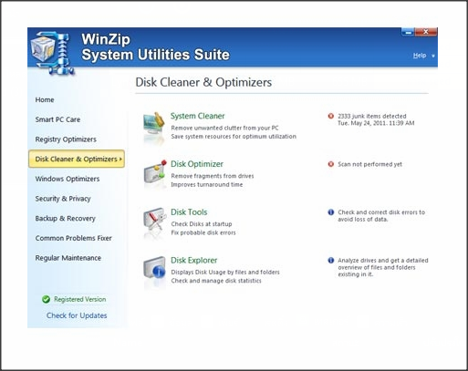Open Security & Privacy section
This screenshot has width=468, height=371.
(63, 199)
